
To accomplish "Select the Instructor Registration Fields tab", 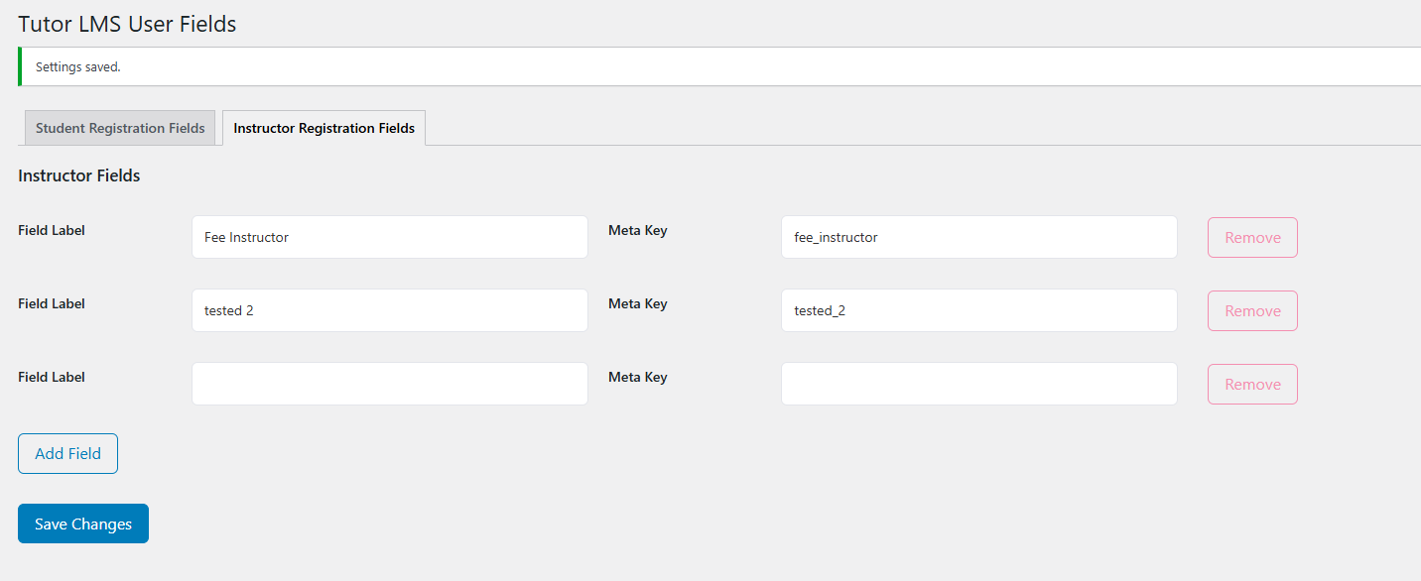I will pos(323,128).
